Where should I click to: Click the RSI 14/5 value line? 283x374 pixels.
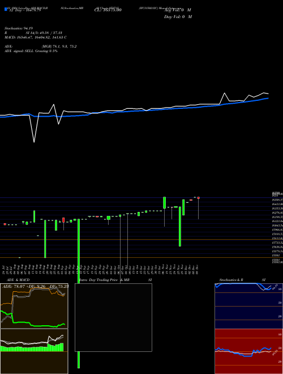pyautogui.click(x=33, y=33)
